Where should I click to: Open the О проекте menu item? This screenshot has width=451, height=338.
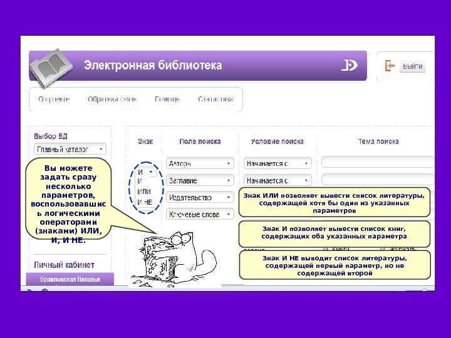[x=54, y=99]
